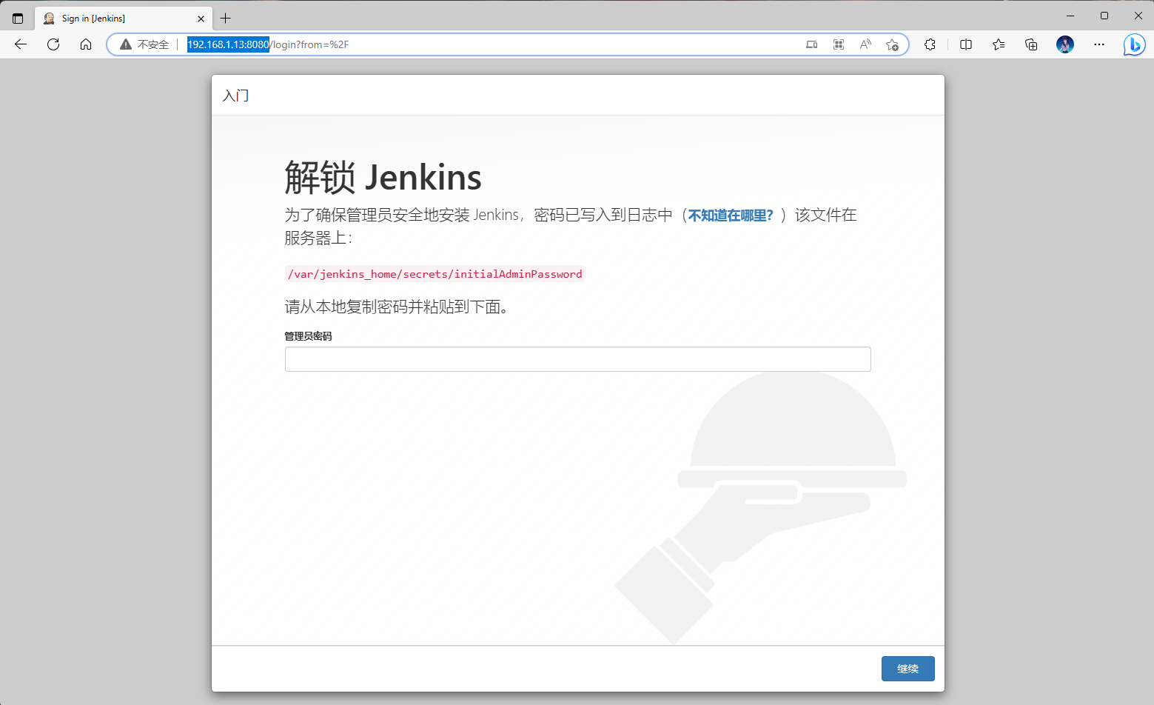The width and height of the screenshot is (1154, 705).
Task: Click the 不安全 security label
Action: [153, 44]
